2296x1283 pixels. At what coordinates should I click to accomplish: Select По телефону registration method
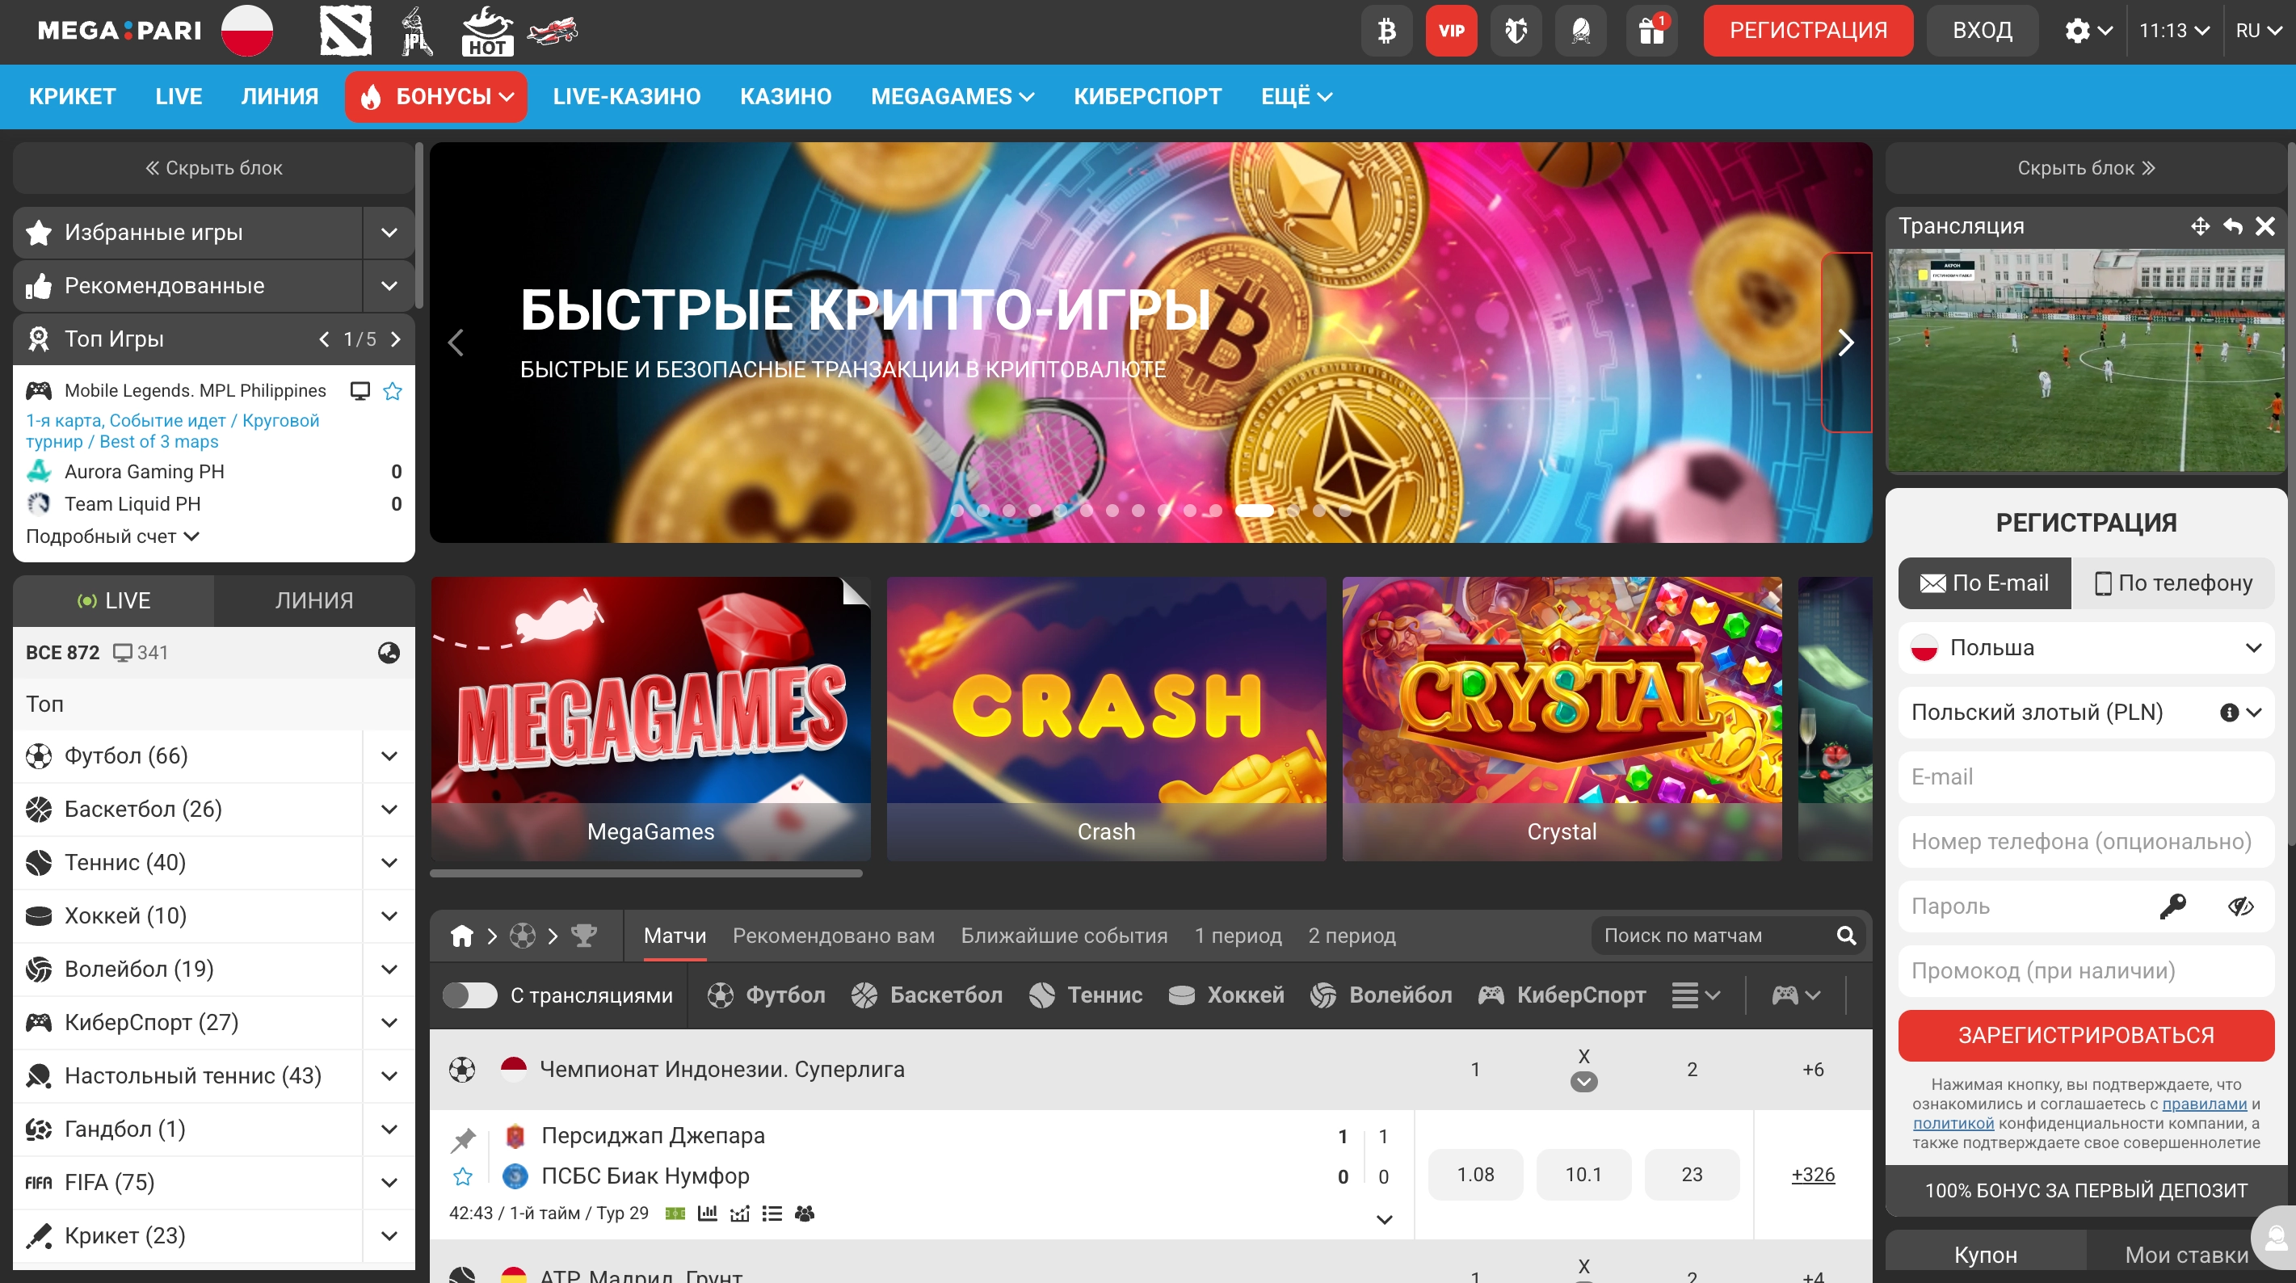click(2174, 583)
